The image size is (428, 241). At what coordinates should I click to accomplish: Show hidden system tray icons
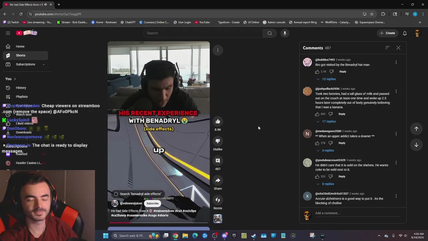[379, 236]
